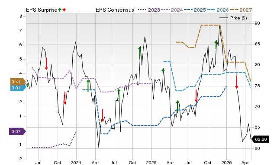
Task: Click the 70 label on the price axis
Action: pyautogui.click(x=257, y=107)
